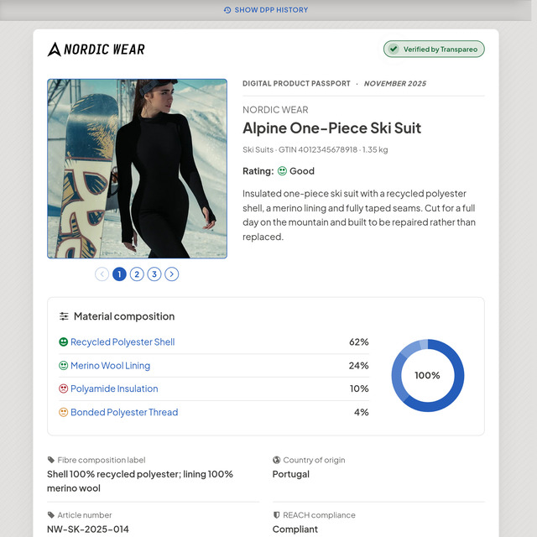Click the '24%' value
Viewport: 537px width, 537px height.
click(359, 366)
